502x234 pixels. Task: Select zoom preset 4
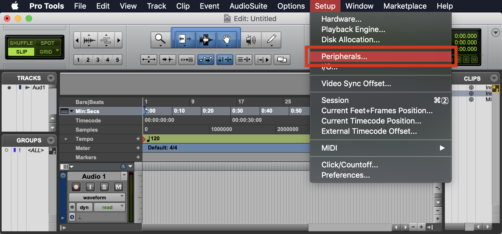pos(108,60)
